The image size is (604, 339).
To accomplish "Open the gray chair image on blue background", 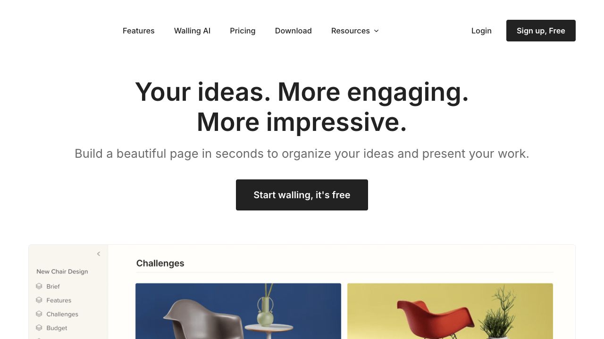I will click(x=238, y=311).
